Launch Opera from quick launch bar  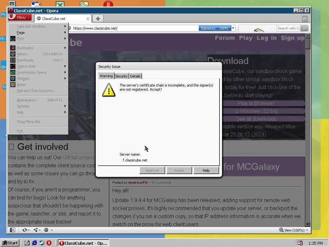49,243
